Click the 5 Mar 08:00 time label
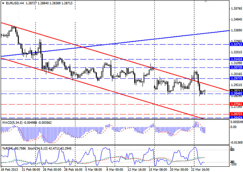Screen dimensions: 243x172 click(x=94, y=170)
